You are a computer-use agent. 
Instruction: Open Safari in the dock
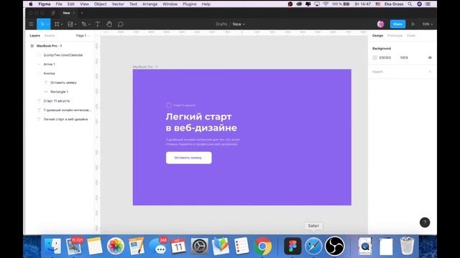pyautogui.click(x=313, y=246)
